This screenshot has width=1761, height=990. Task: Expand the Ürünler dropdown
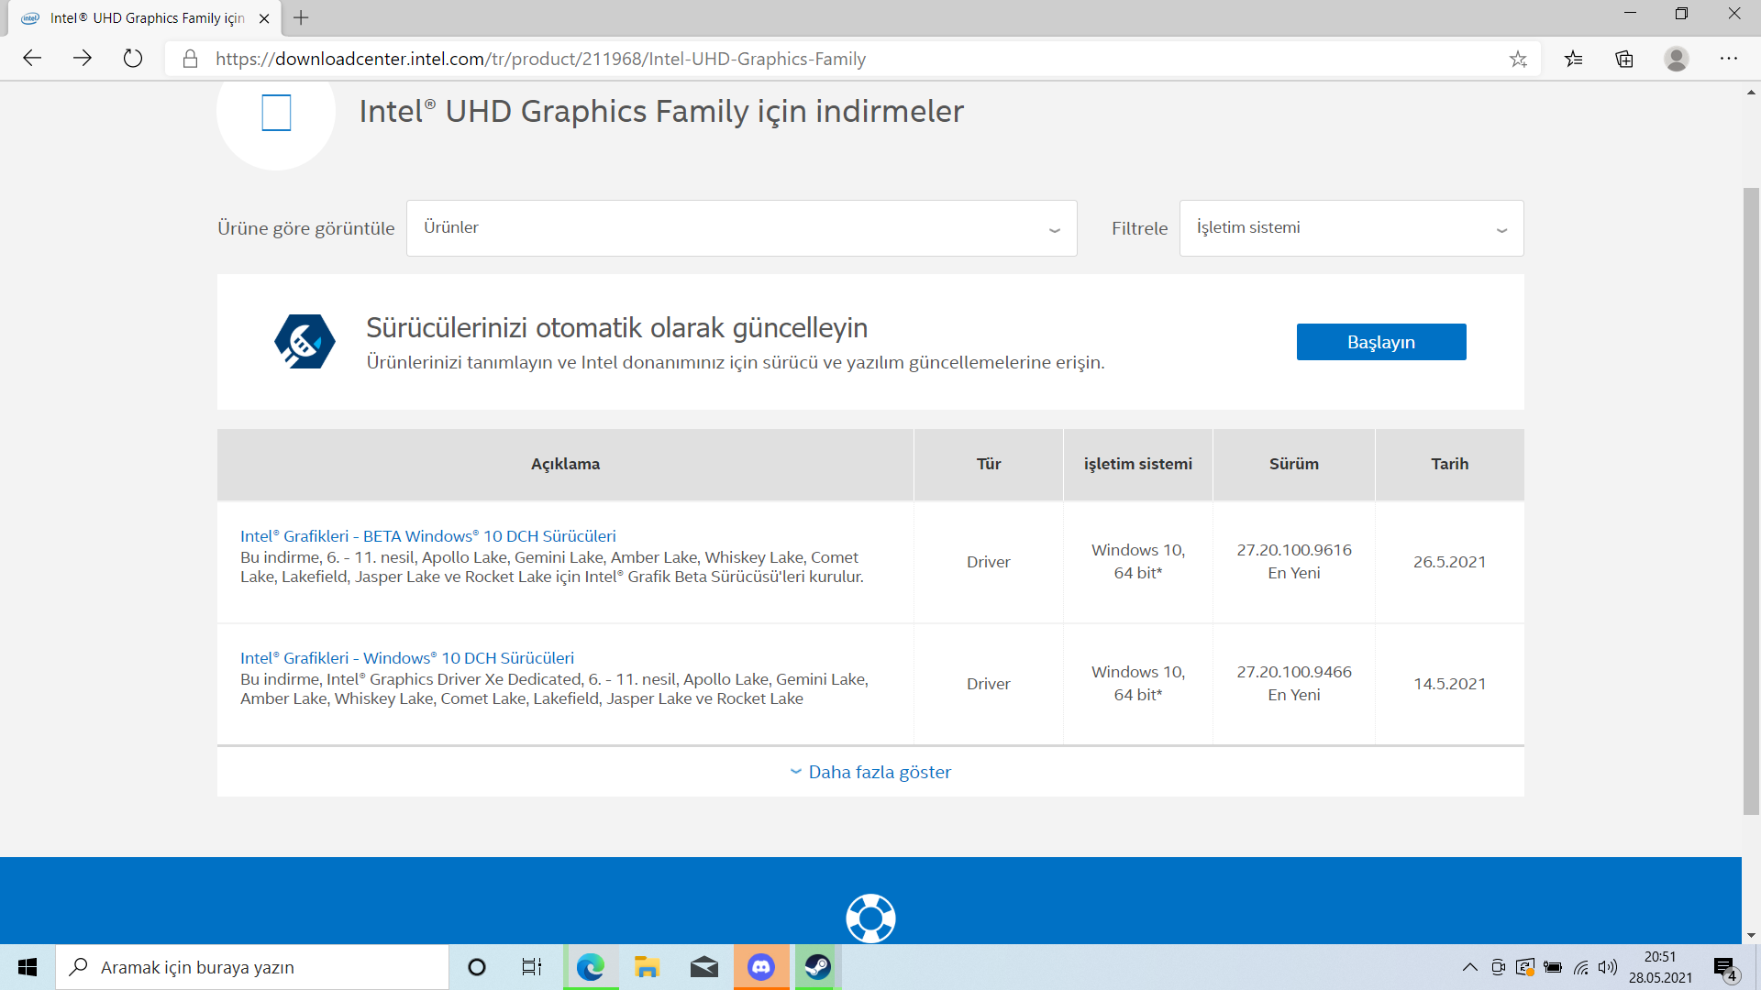[741, 228]
